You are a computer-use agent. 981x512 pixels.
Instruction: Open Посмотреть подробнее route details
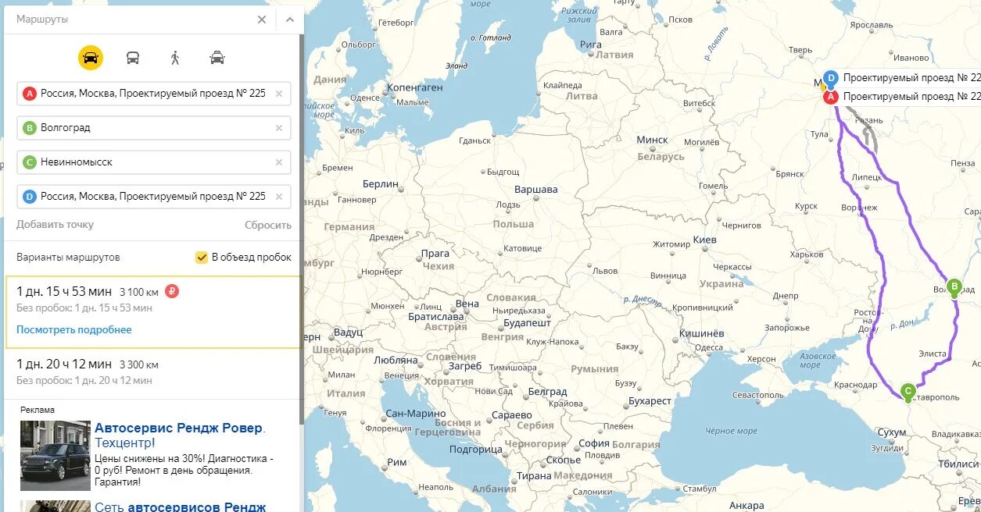[74, 330]
